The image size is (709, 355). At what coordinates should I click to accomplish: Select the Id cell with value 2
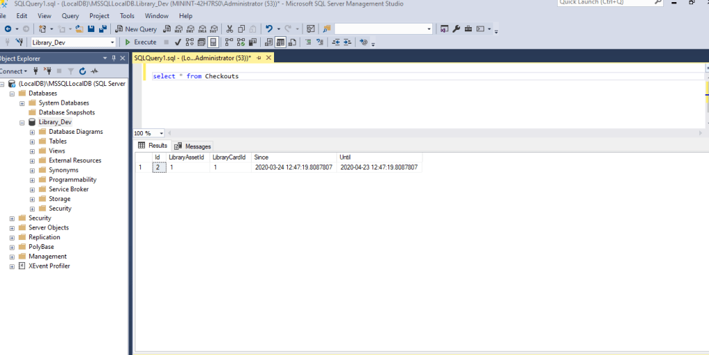[x=159, y=167]
